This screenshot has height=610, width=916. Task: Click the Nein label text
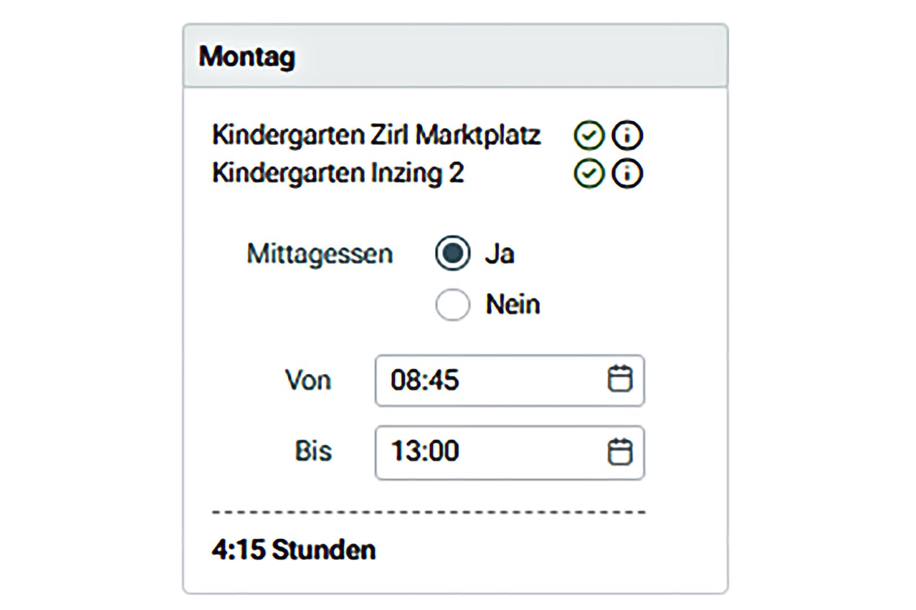tap(513, 304)
